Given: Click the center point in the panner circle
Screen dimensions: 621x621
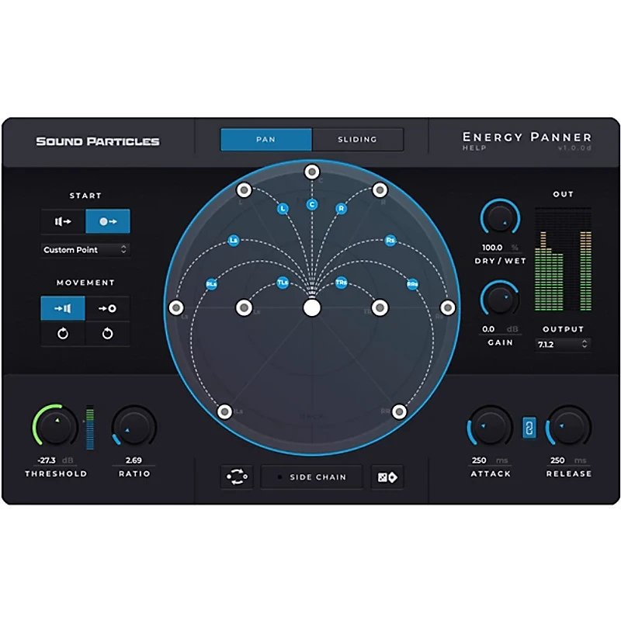Looking at the screenshot, I should pyautogui.click(x=312, y=309).
